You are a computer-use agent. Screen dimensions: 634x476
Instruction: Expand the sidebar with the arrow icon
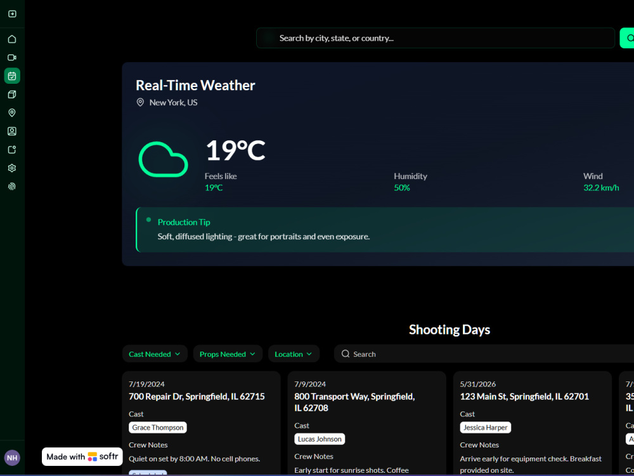(12, 14)
